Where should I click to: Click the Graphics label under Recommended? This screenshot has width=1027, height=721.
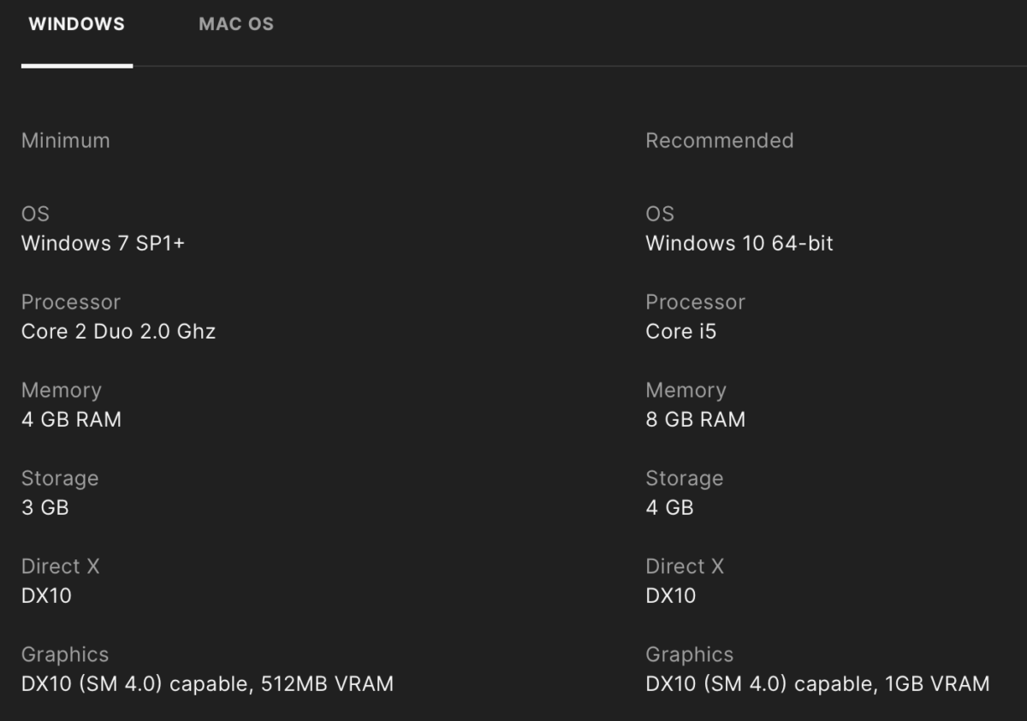(x=689, y=654)
